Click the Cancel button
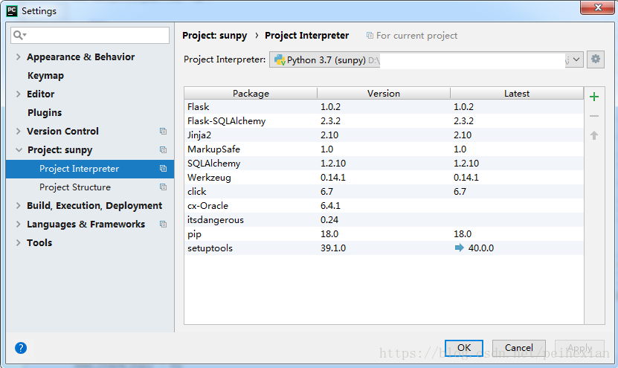The height and width of the screenshot is (368, 618). [x=518, y=348]
